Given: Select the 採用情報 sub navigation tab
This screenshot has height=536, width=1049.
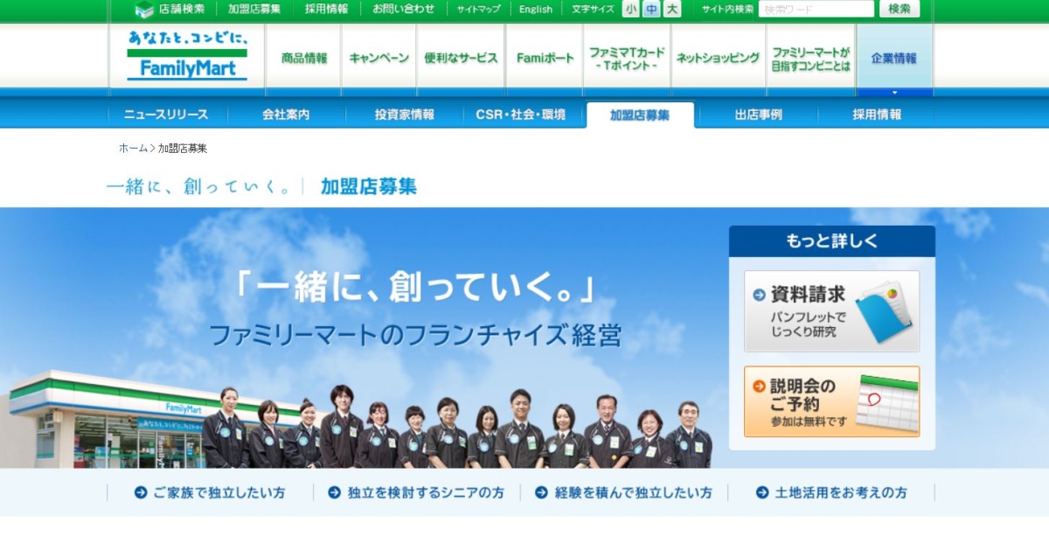Looking at the screenshot, I should (877, 115).
